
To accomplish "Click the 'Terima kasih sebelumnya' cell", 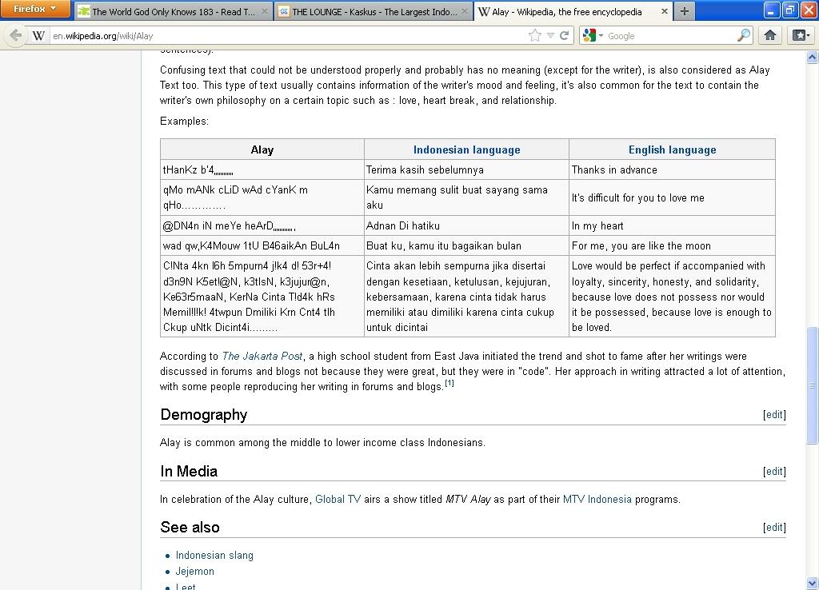I will [466, 169].
